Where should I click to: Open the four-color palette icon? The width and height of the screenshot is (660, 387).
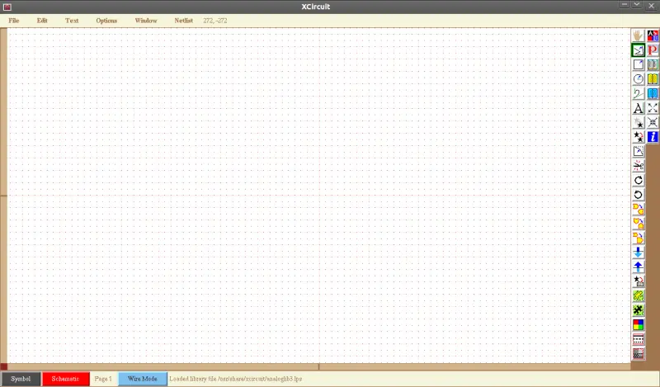(x=638, y=324)
